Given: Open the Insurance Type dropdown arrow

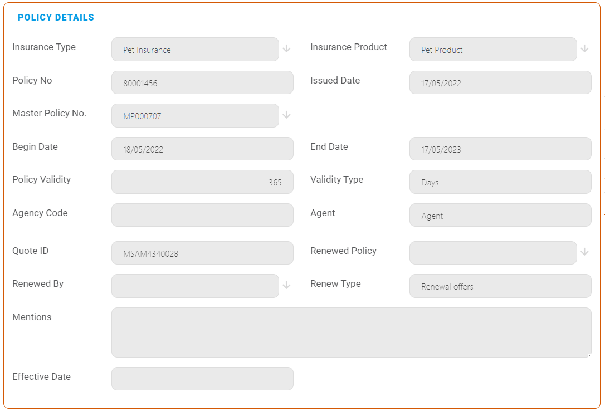Looking at the screenshot, I should [x=286, y=49].
